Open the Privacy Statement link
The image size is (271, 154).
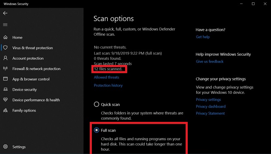(210, 113)
